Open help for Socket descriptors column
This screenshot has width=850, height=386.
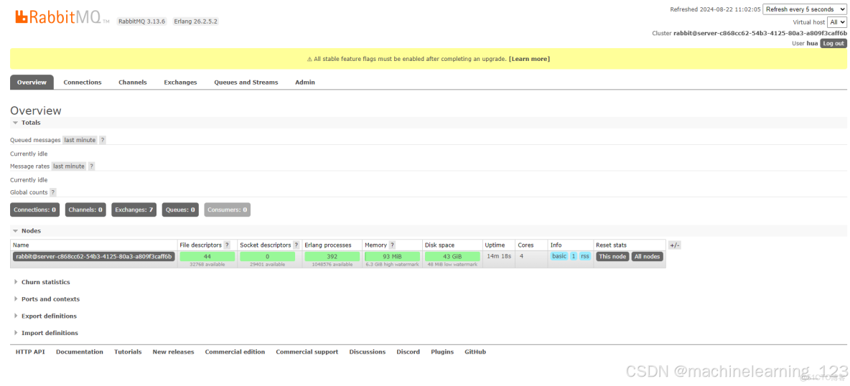pos(296,245)
